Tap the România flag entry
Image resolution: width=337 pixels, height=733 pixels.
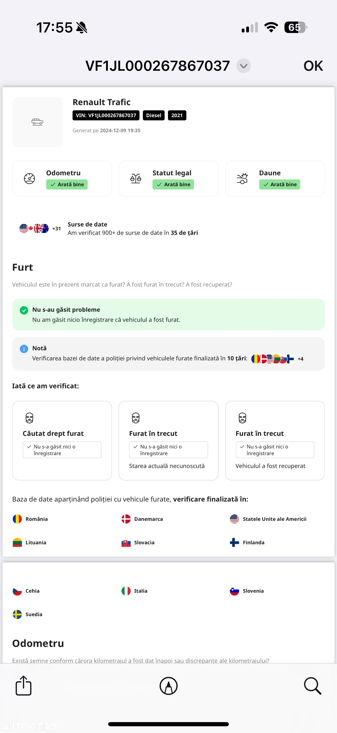pyautogui.click(x=30, y=519)
